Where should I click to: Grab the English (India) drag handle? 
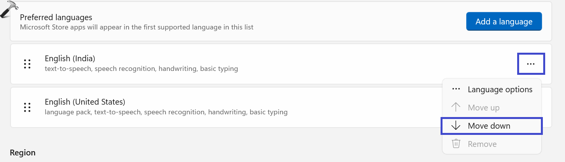click(27, 64)
